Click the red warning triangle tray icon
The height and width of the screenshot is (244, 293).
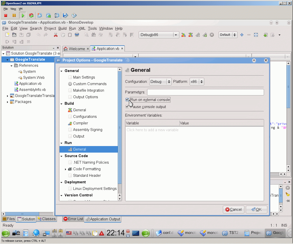click(x=102, y=233)
